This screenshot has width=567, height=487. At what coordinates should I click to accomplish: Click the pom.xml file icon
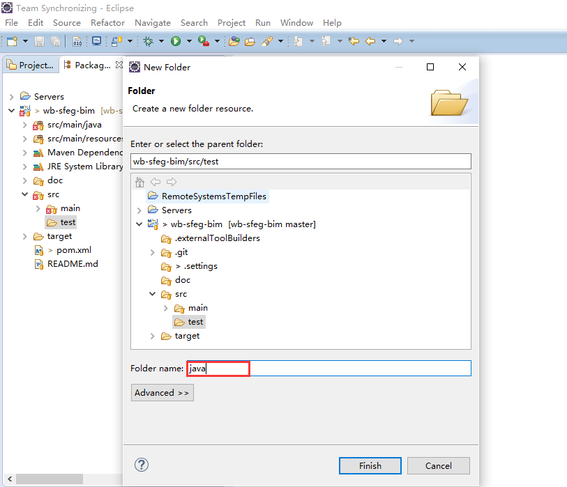pos(40,250)
